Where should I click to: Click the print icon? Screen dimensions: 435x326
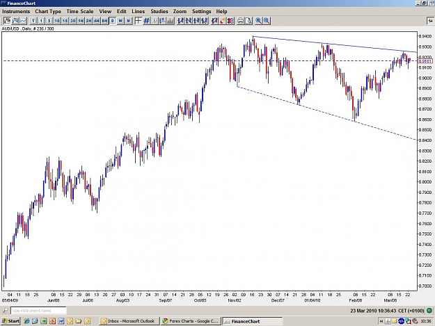pyautogui.click(x=241, y=21)
